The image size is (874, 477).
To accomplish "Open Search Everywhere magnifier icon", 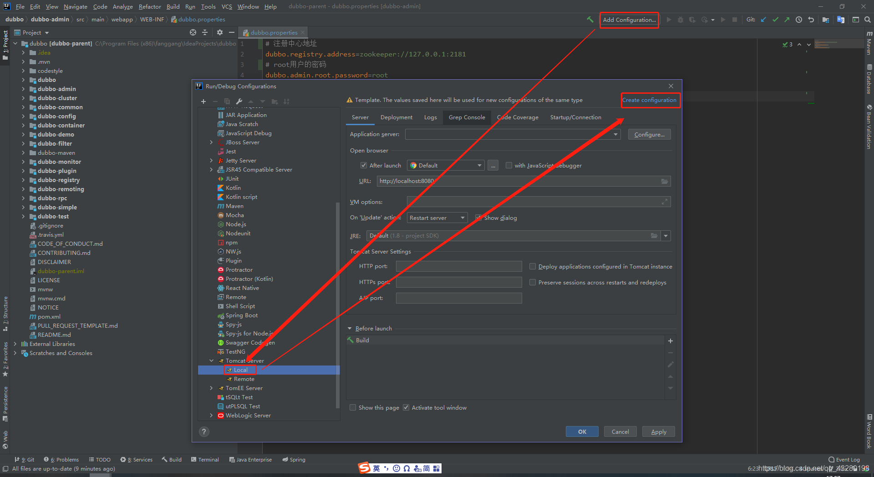I will pyautogui.click(x=868, y=20).
